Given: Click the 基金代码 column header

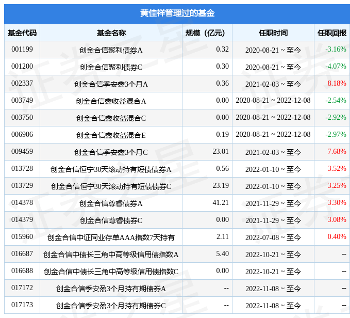Looking at the screenshot, I should (22, 33).
